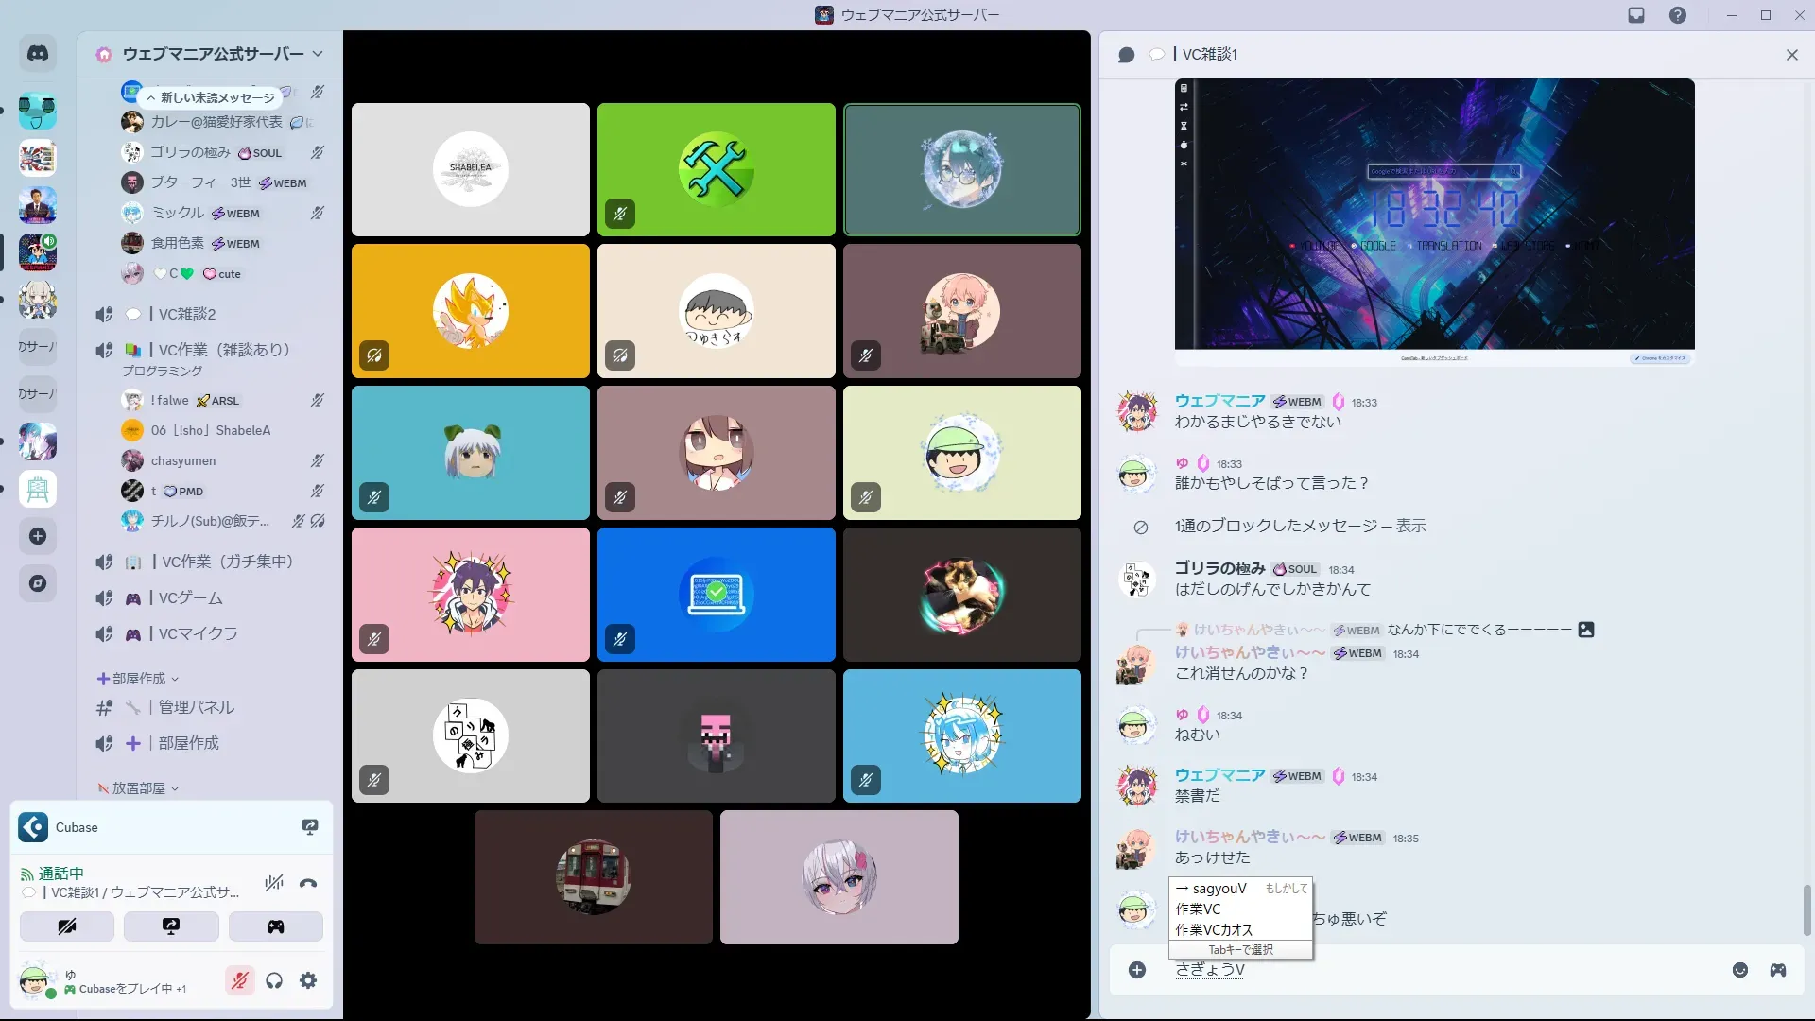Click plus attachment icon in message box
The height and width of the screenshot is (1021, 1815).
1137,970
